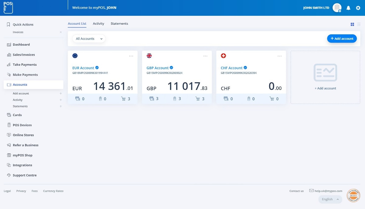Click the GBP account POS devices icon

[x=175, y=99]
